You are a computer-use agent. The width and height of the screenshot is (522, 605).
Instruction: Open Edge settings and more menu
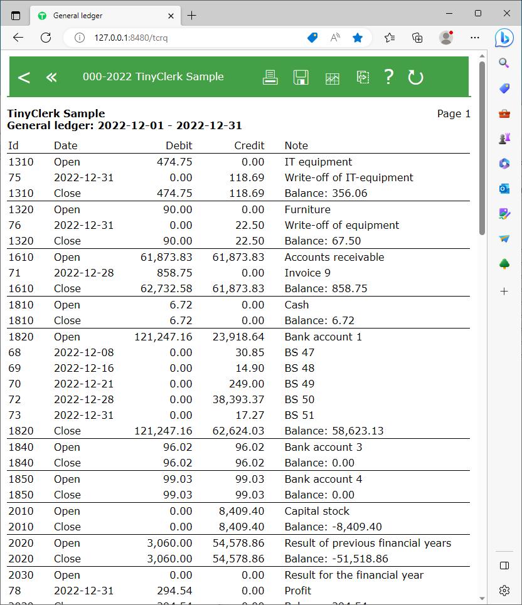(474, 38)
